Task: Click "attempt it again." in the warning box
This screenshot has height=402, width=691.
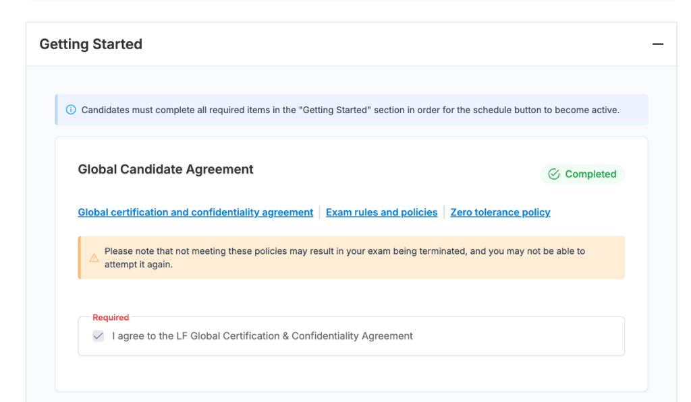Action: pyautogui.click(x=138, y=265)
